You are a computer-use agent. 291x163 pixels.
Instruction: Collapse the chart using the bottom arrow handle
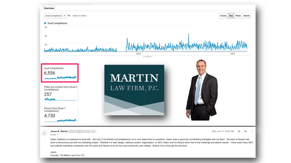pyautogui.click(x=148, y=56)
